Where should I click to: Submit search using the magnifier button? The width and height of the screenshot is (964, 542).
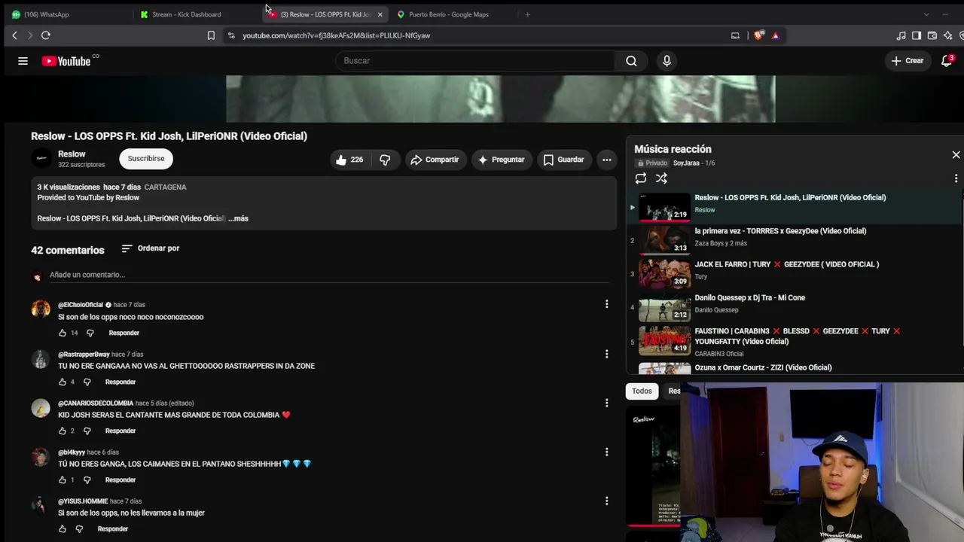click(631, 61)
